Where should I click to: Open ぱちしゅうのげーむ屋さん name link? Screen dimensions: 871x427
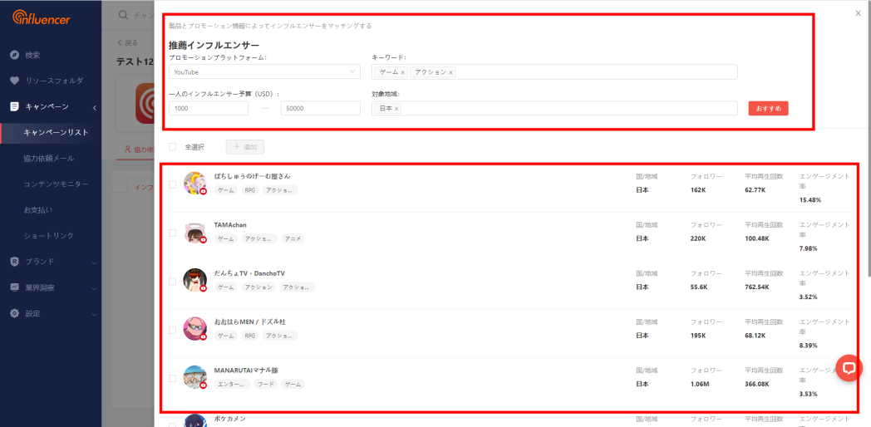pos(252,176)
